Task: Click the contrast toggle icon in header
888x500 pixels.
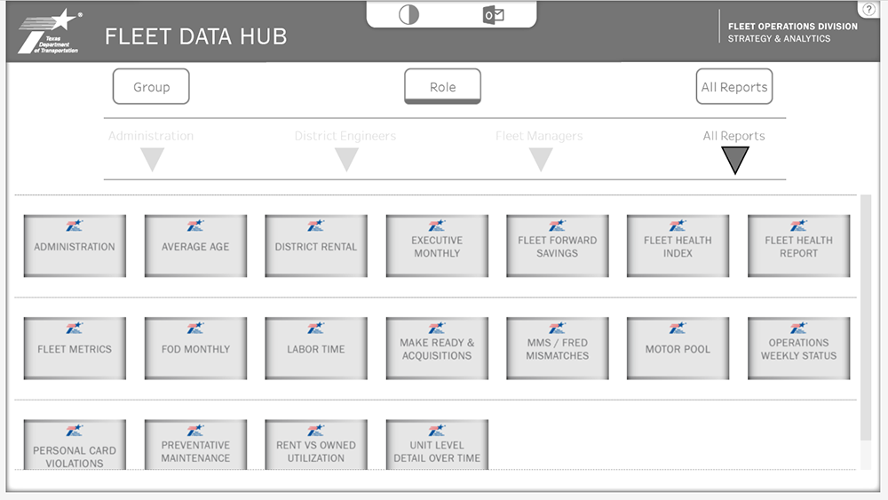Action: (x=408, y=15)
